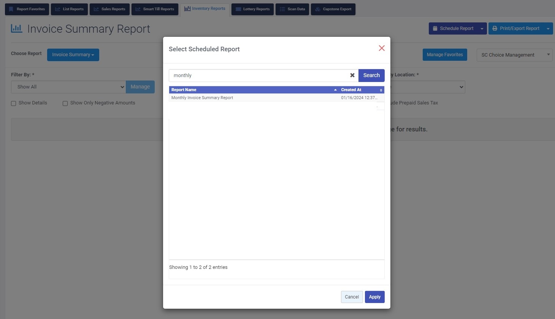The height and width of the screenshot is (319, 555).
Task: Click the chart icon on Sales Reports
Action: [x=96, y=9]
